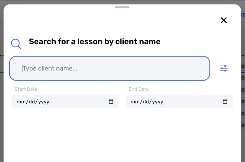Select the year segment of Start Date
The image size is (245, 162).
click(x=44, y=102)
